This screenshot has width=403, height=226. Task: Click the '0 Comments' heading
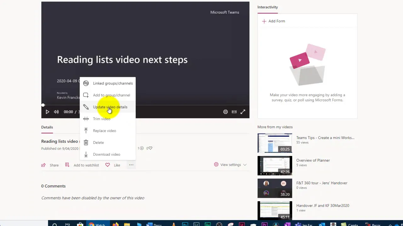pos(54,186)
